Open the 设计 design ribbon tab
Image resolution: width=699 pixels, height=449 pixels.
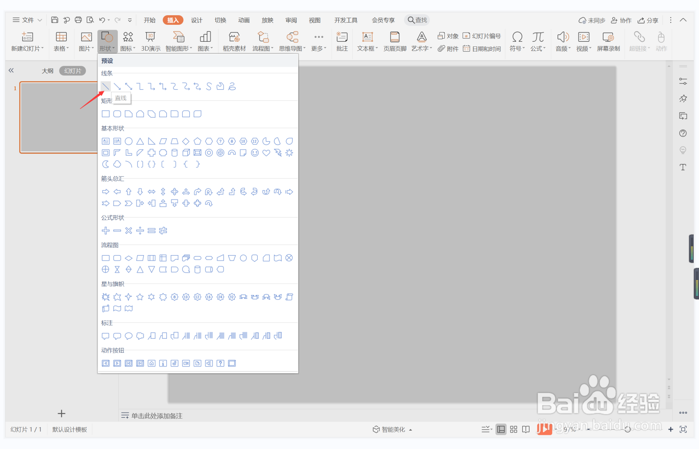pos(197,20)
